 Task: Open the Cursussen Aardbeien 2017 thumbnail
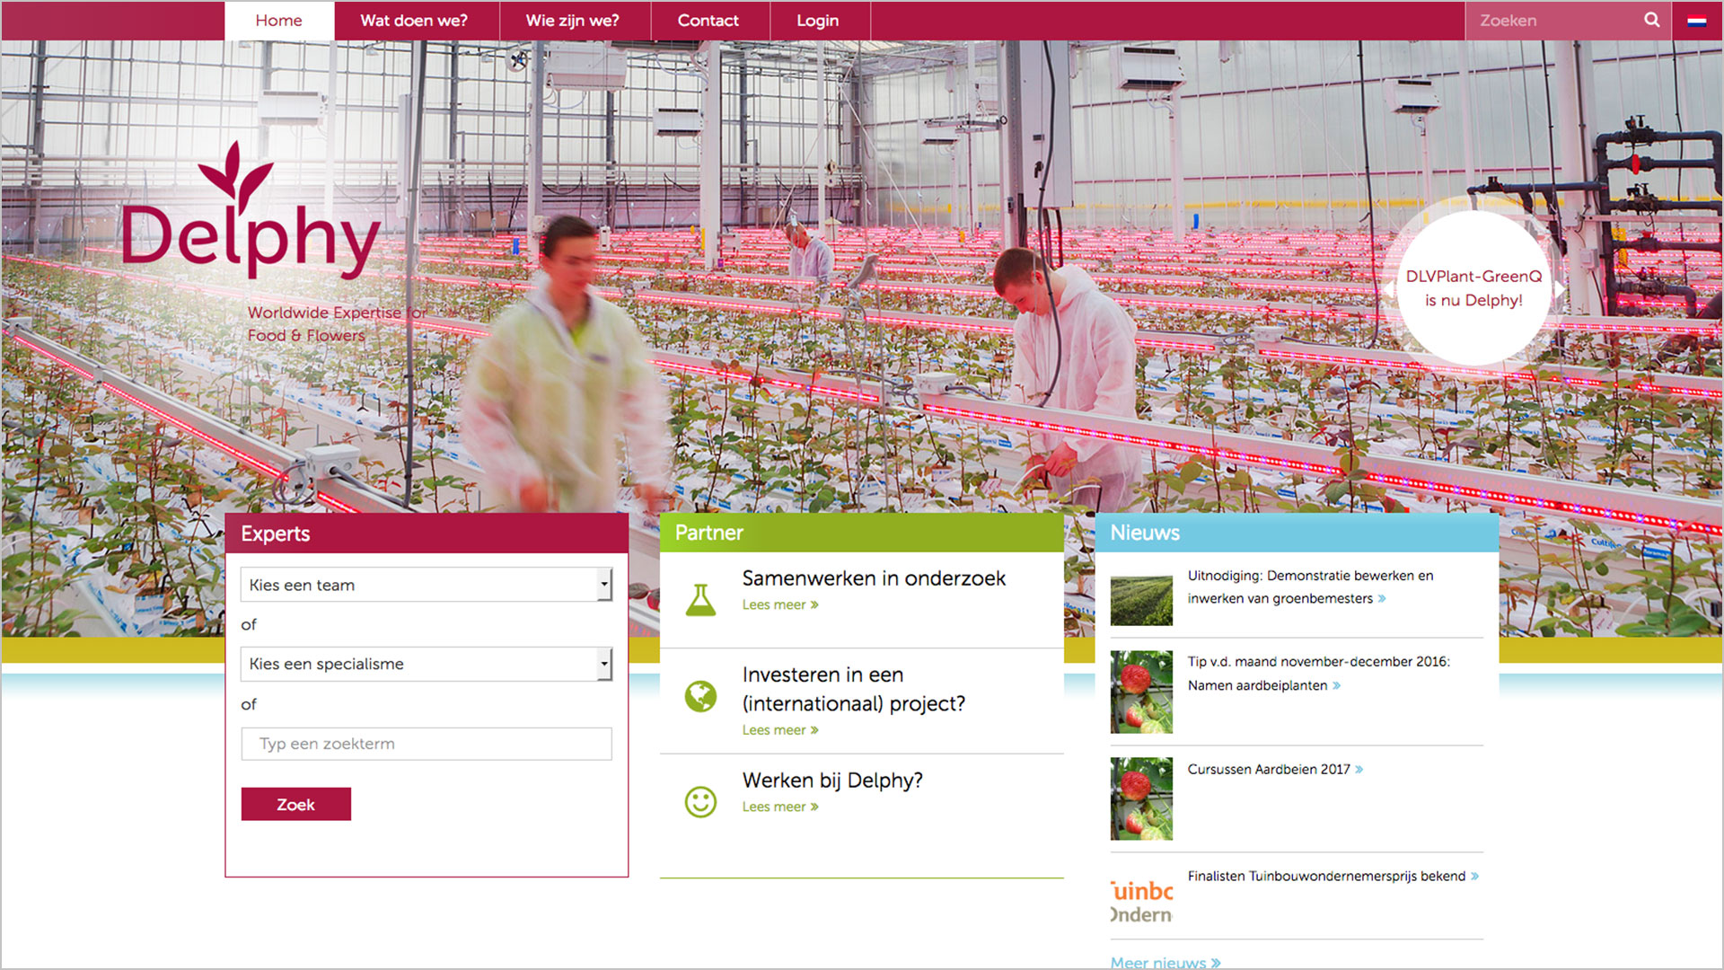pos(1141,798)
